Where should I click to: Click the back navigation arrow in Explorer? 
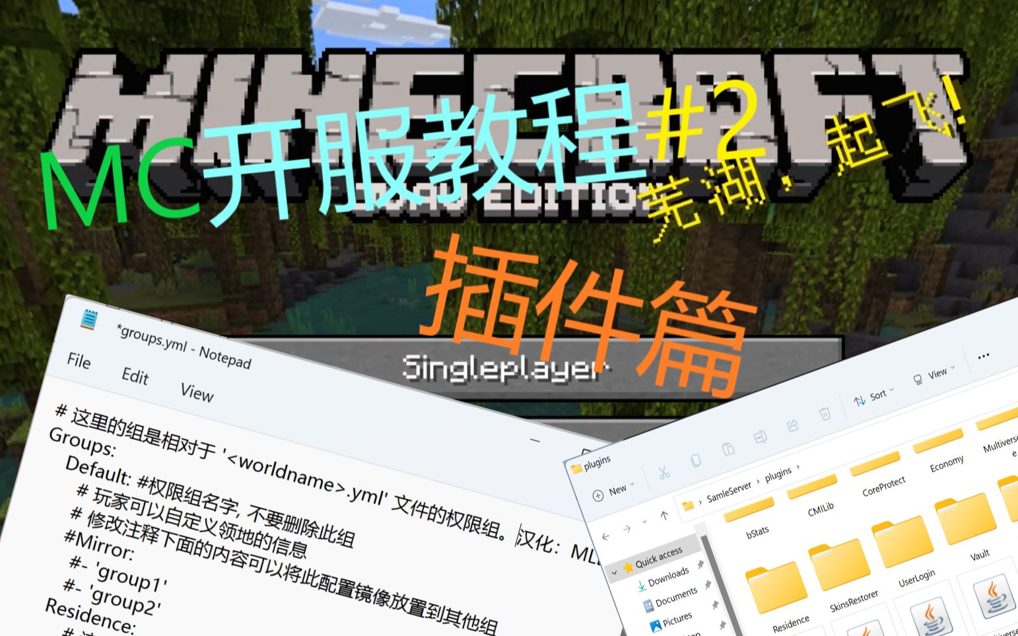coord(606,536)
